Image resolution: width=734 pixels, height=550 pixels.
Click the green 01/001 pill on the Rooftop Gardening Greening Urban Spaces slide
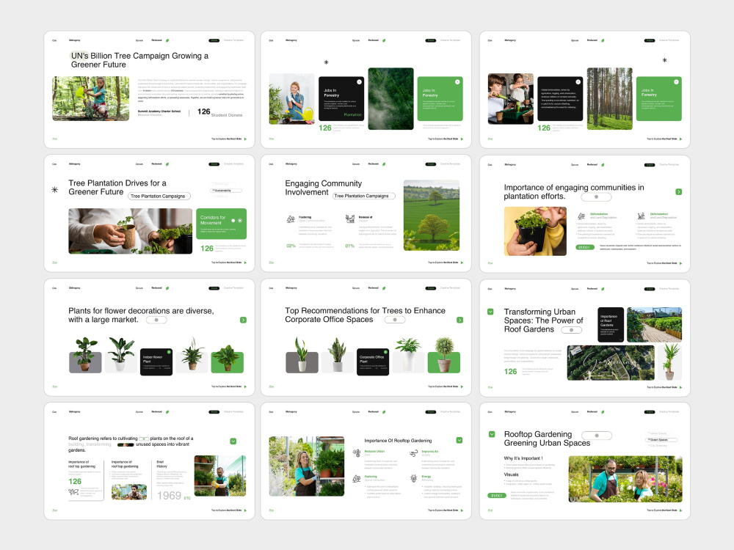click(497, 495)
